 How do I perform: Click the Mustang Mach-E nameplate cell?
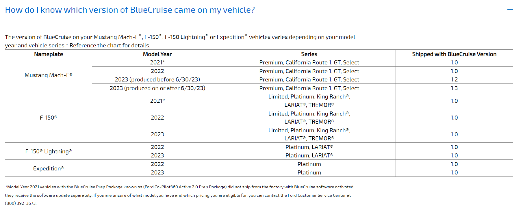pos(49,75)
